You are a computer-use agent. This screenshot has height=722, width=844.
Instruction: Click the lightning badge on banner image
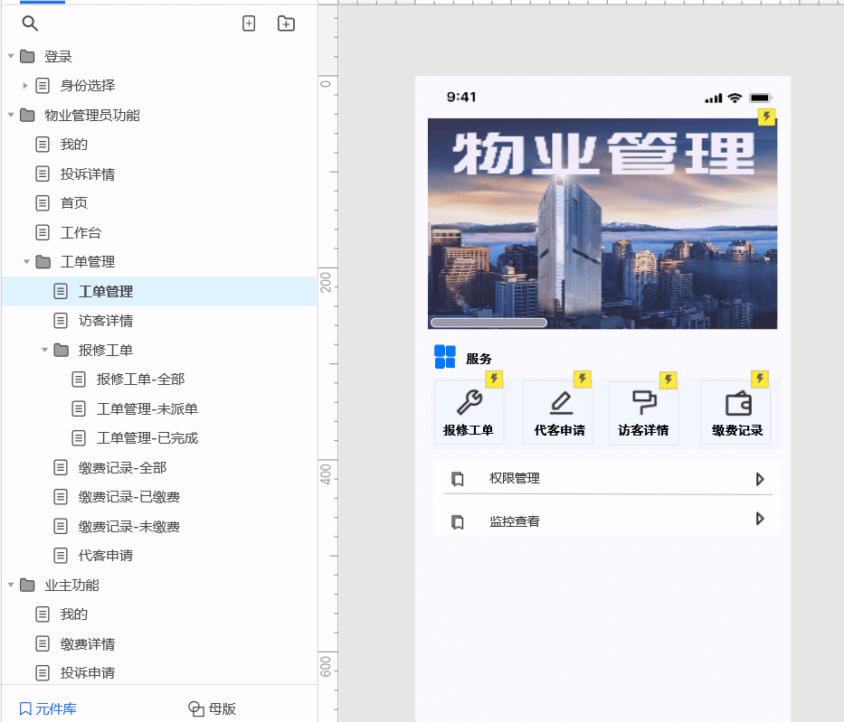766,117
